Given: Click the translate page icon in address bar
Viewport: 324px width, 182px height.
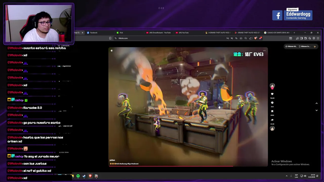Looking at the screenshot, I should (x=236, y=38).
